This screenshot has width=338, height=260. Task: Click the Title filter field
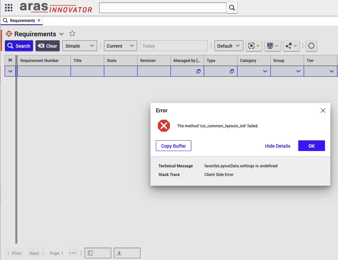[x=87, y=71]
